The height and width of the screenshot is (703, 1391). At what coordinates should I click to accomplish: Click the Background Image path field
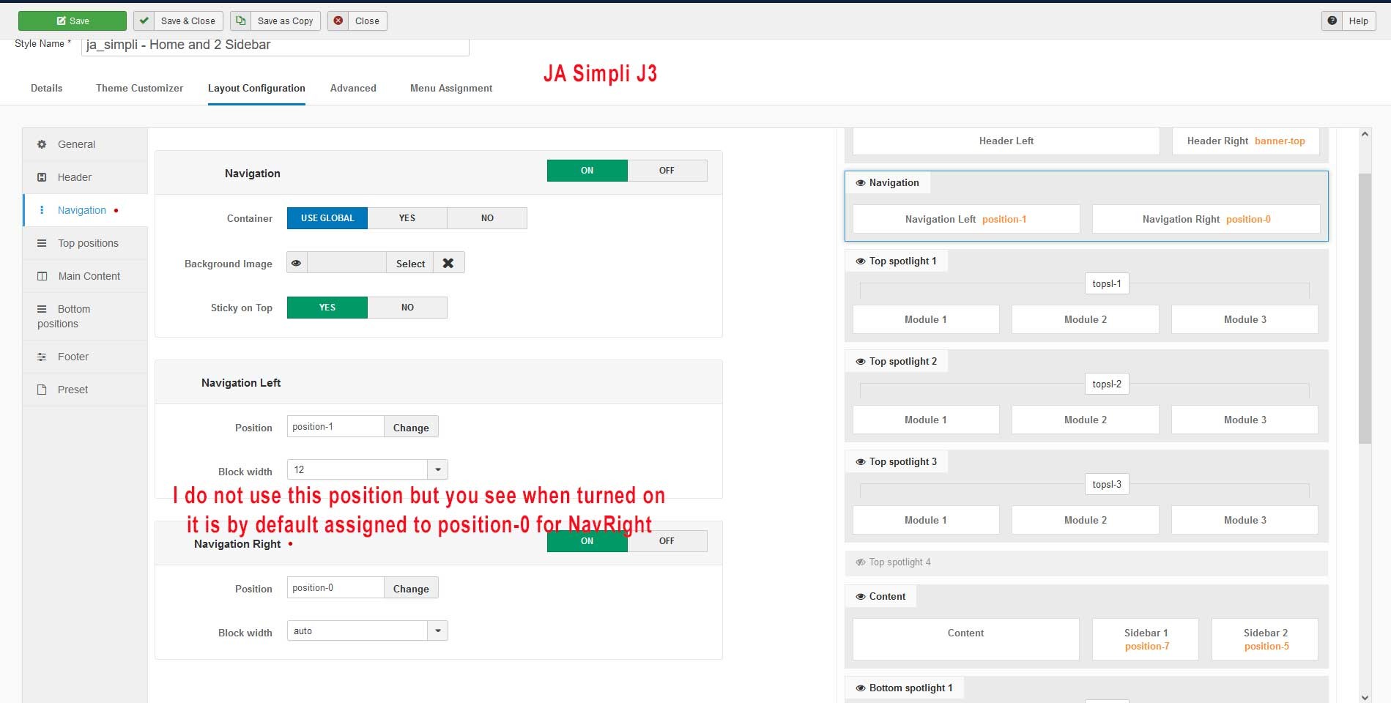[x=346, y=263]
